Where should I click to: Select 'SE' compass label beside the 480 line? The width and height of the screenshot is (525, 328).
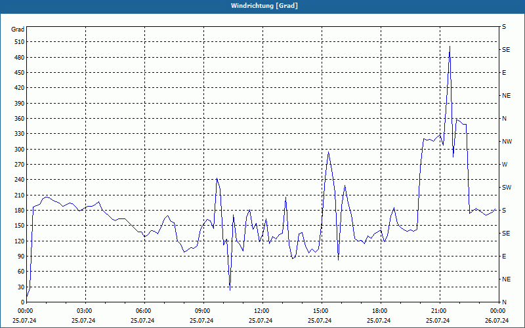[x=506, y=50]
